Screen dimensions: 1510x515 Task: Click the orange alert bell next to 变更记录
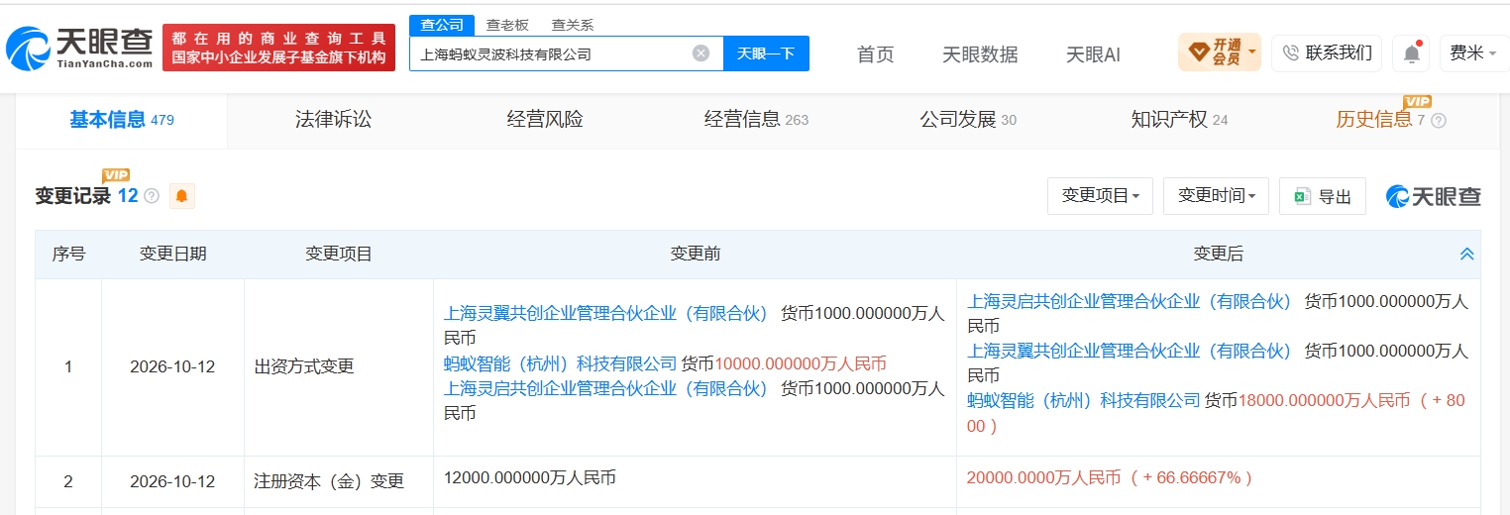pyautogui.click(x=181, y=196)
